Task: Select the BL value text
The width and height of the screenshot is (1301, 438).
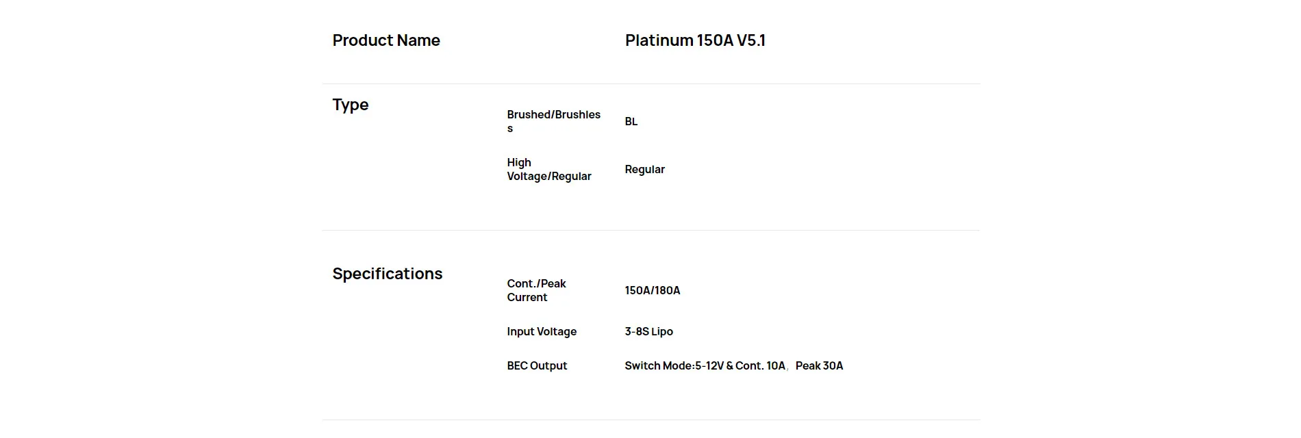Action: click(631, 122)
